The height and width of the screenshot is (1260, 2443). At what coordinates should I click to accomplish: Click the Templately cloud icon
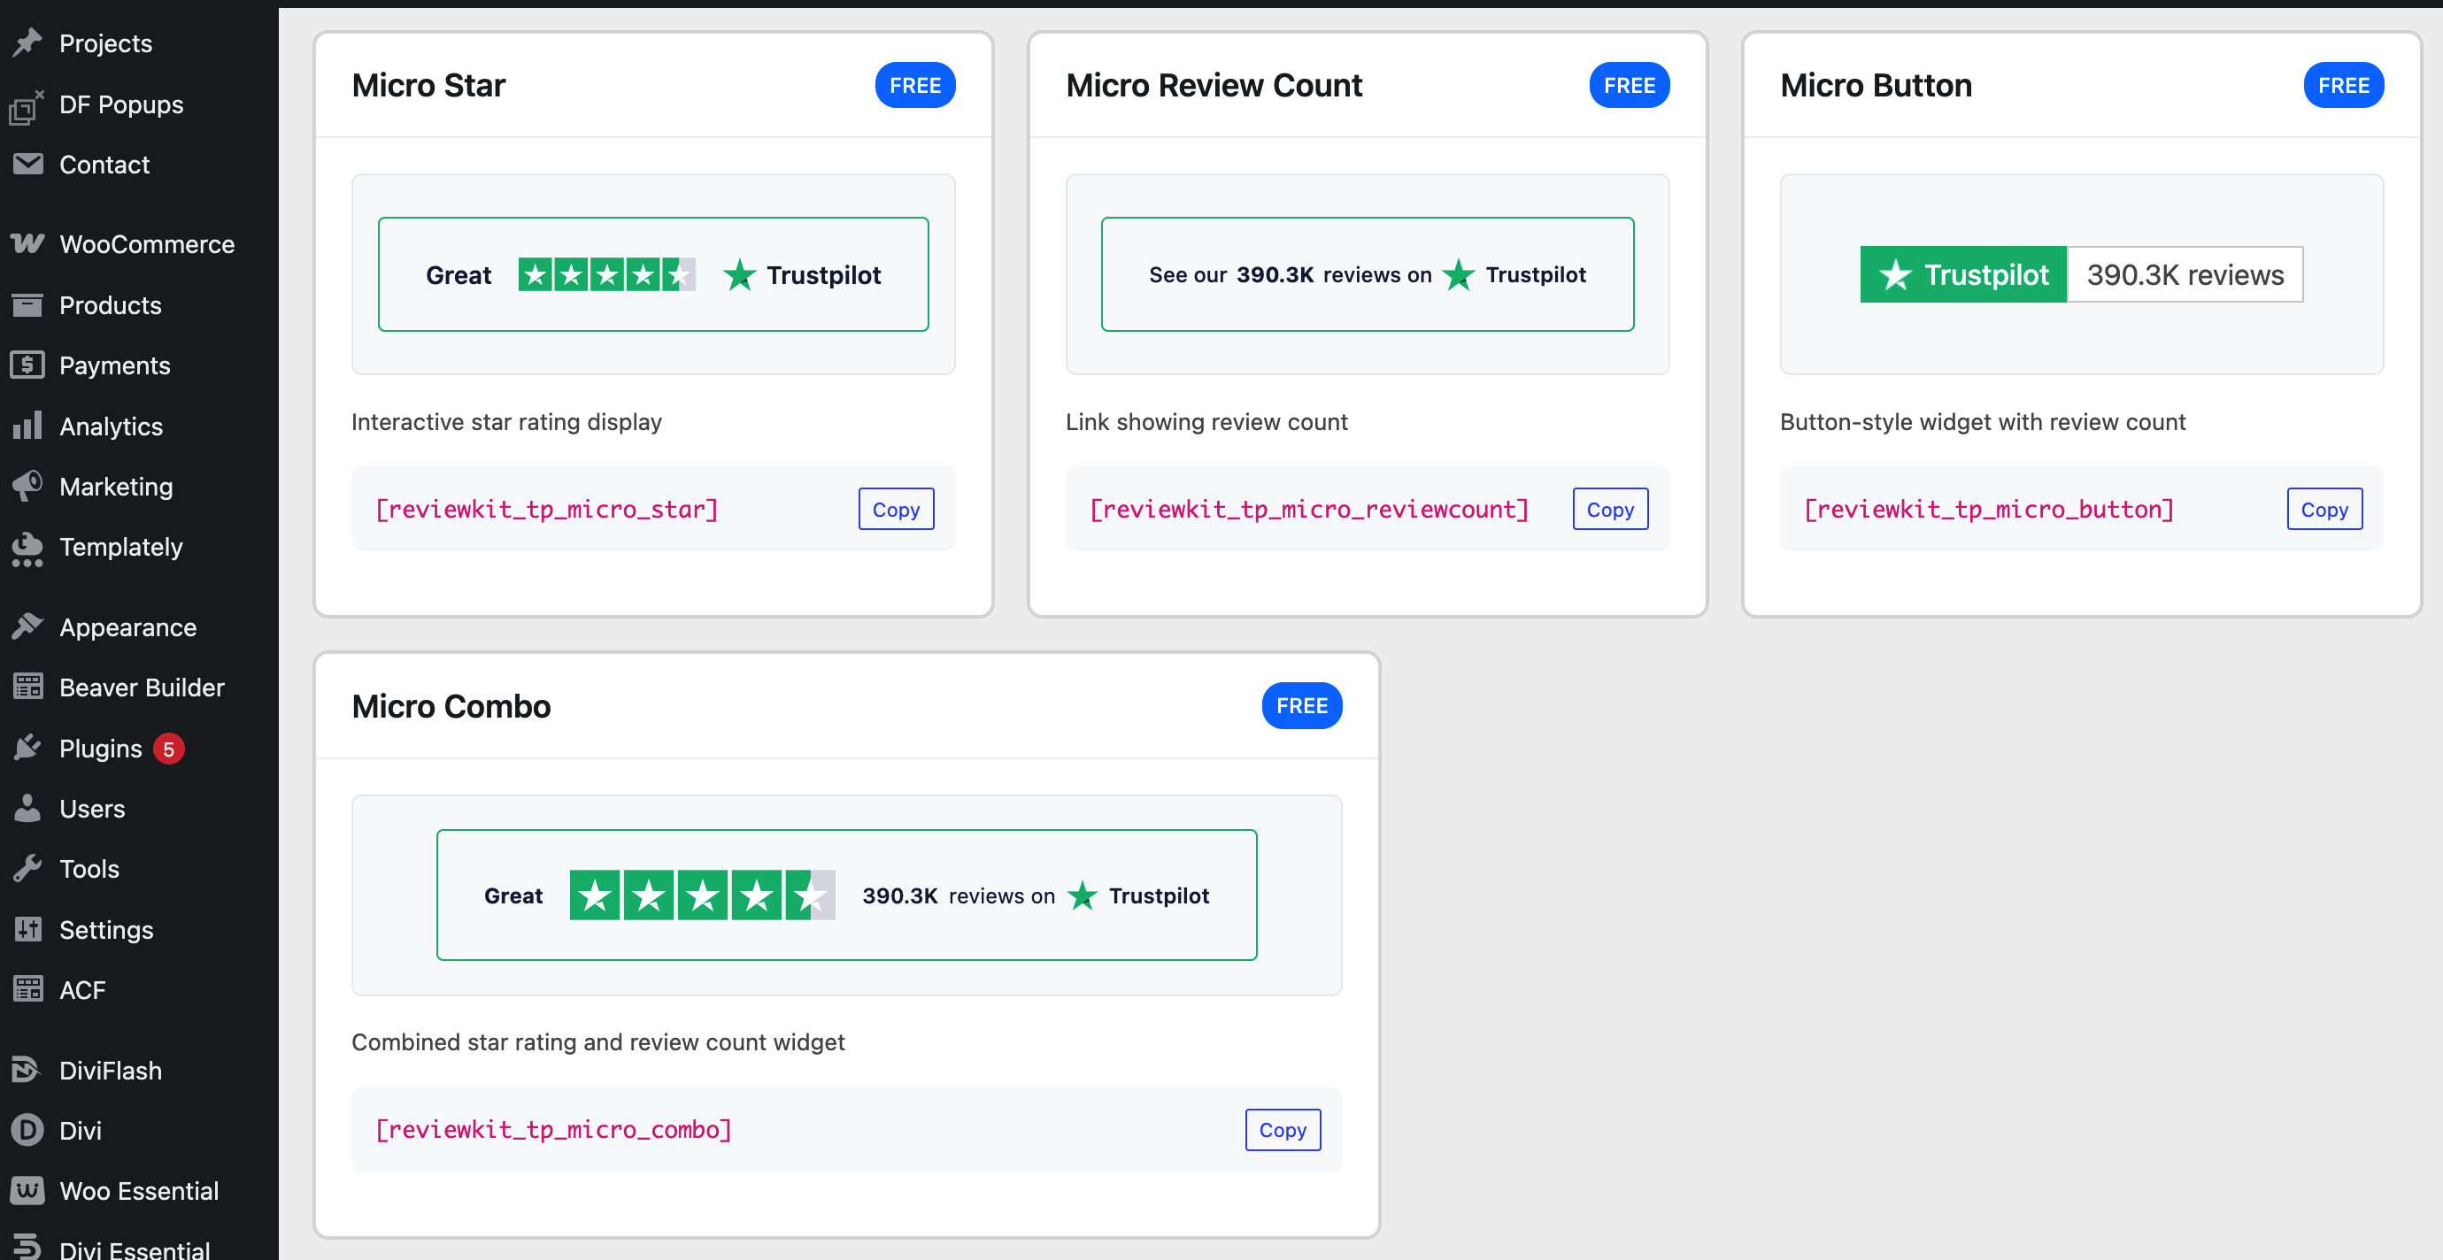coord(27,547)
